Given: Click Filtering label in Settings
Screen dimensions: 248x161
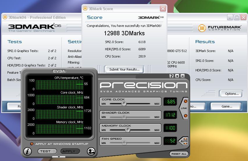Looking at the screenshot, I should (x=74, y=62).
